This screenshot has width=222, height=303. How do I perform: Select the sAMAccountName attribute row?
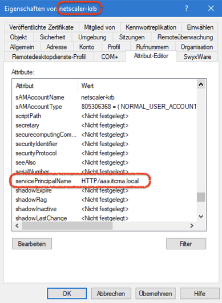coord(104,97)
